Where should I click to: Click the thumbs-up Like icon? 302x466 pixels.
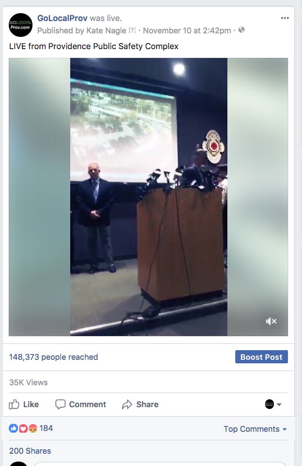click(x=14, y=404)
